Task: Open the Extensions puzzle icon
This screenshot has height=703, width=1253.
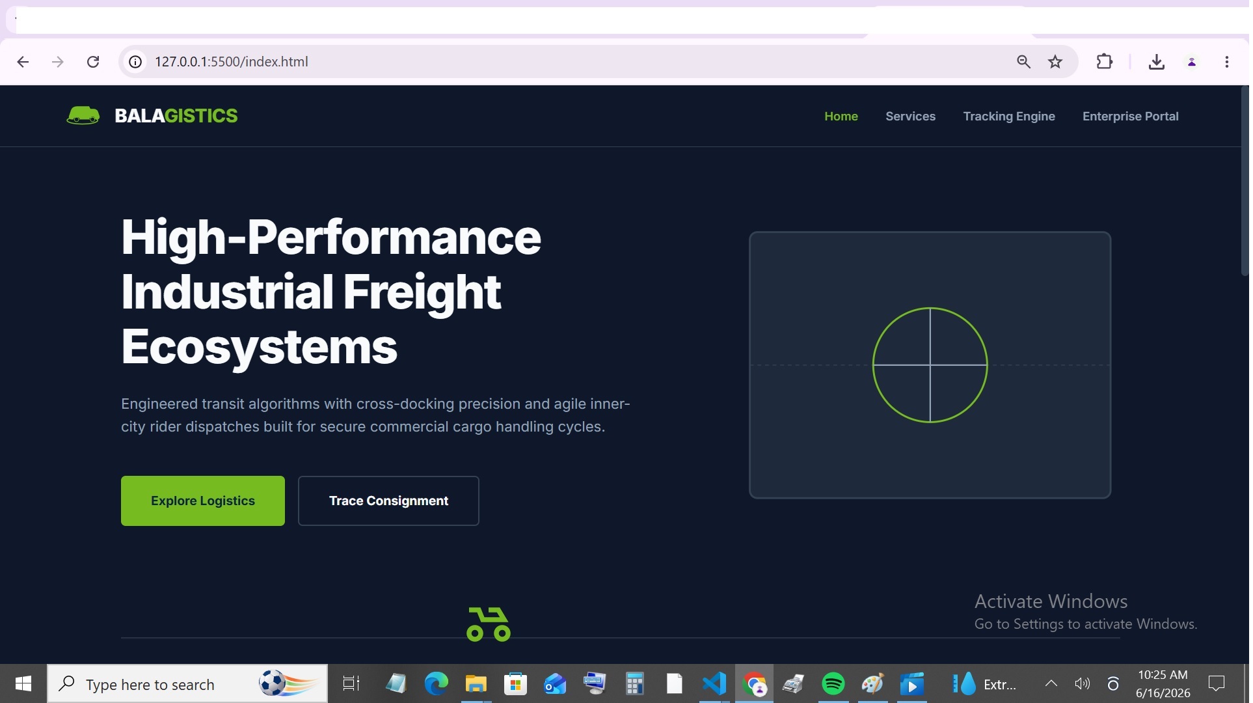Action: [x=1105, y=62]
